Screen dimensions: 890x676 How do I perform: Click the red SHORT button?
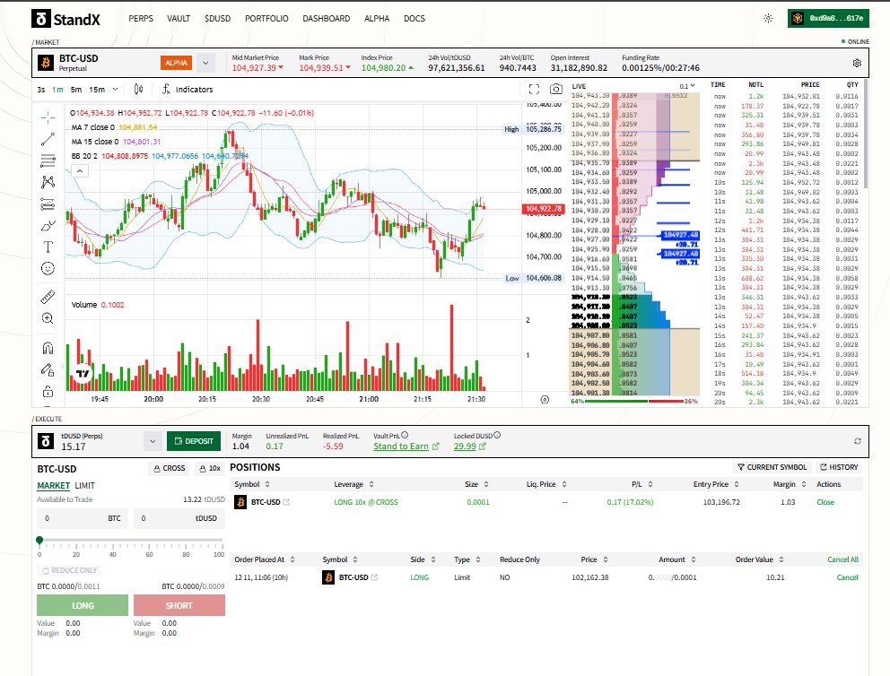pos(179,606)
